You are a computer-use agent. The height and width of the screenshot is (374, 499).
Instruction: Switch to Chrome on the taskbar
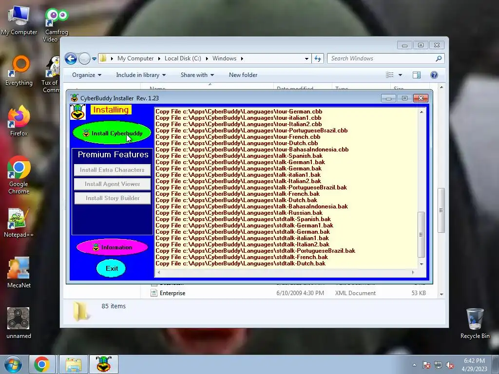pyautogui.click(x=42, y=364)
